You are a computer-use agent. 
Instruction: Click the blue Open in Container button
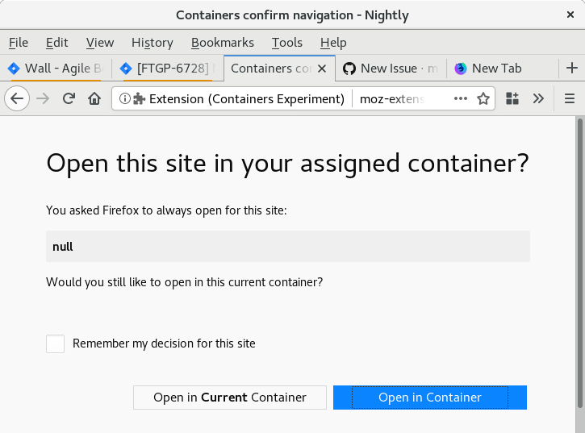click(x=429, y=398)
